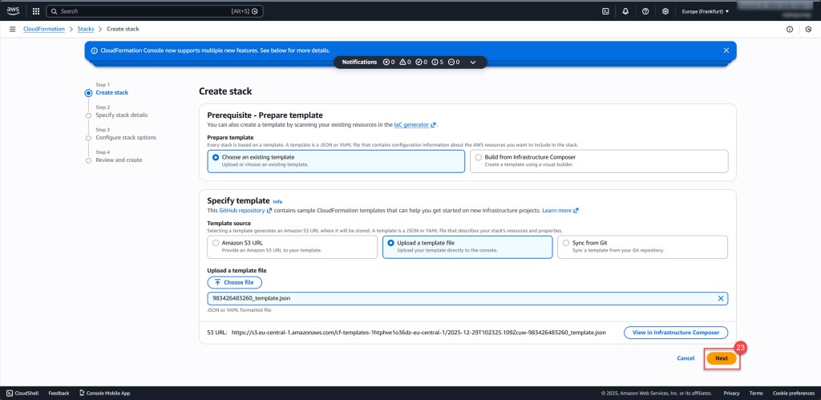Image resolution: width=821 pixels, height=400 pixels.
Task: Select the Sync from Git option
Action: [x=568, y=242]
